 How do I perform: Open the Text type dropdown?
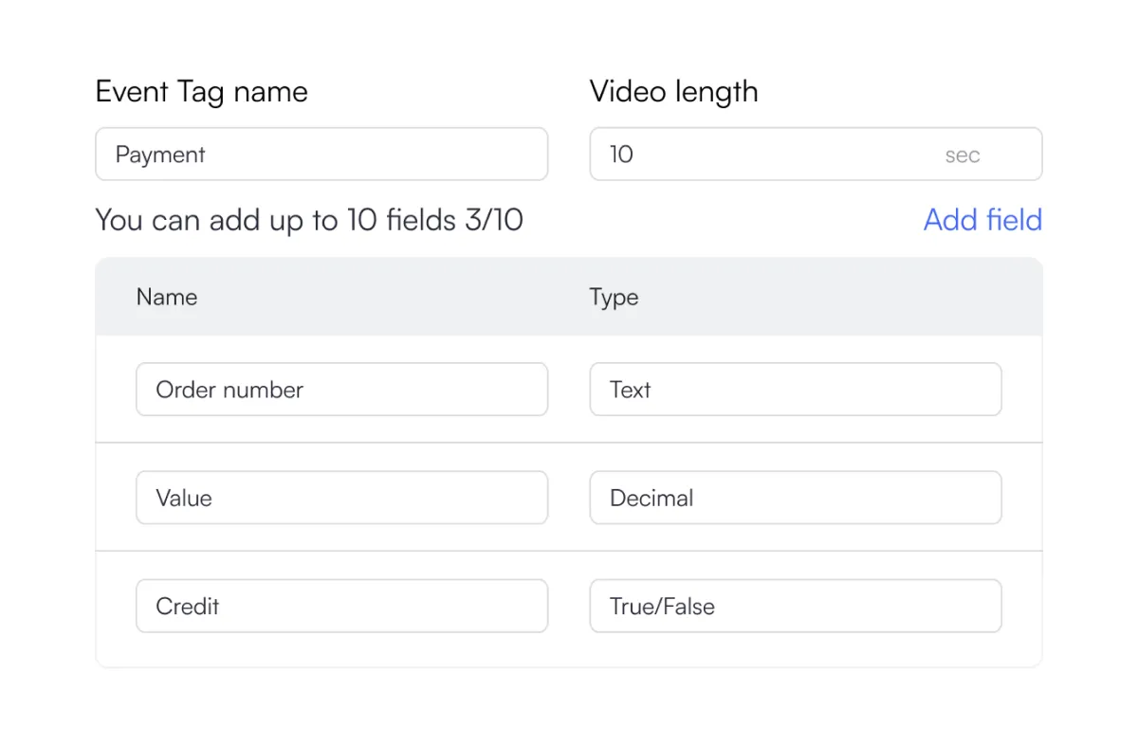tap(795, 390)
